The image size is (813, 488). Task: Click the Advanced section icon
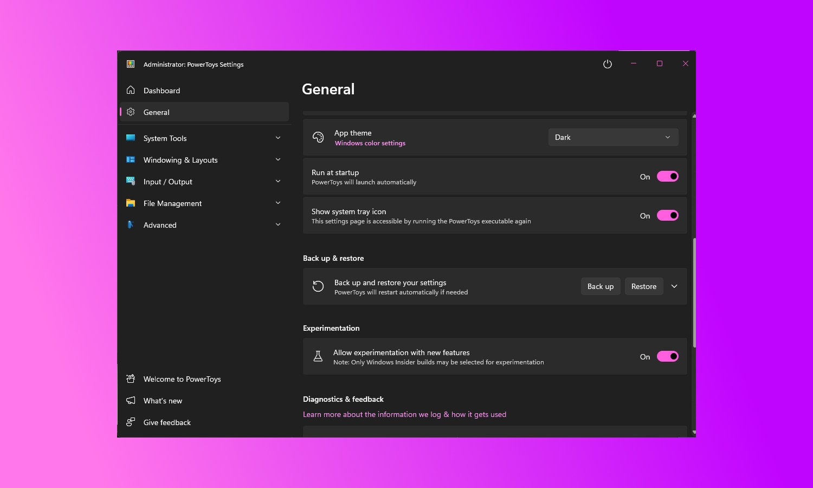pos(131,224)
